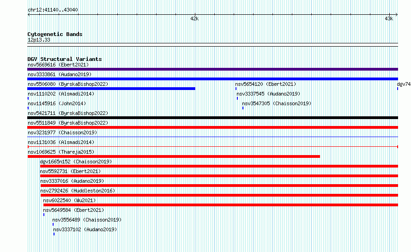411x252 pixels.
Task: Click the thin red nsv1131036 line
Action: (212, 147)
